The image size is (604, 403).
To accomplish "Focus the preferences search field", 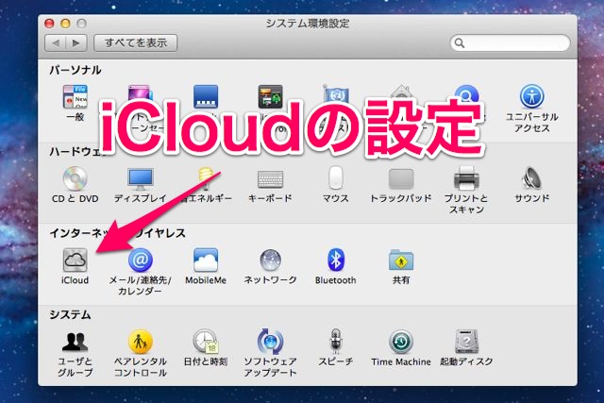I will [x=510, y=42].
